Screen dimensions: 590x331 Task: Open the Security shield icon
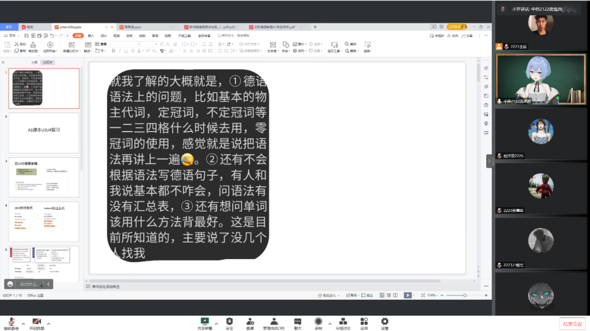(229, 321)
